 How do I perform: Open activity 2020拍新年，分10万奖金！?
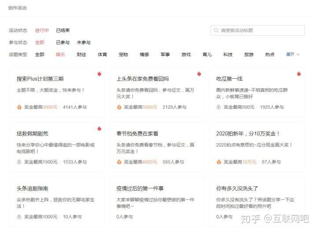click(248, 134)
